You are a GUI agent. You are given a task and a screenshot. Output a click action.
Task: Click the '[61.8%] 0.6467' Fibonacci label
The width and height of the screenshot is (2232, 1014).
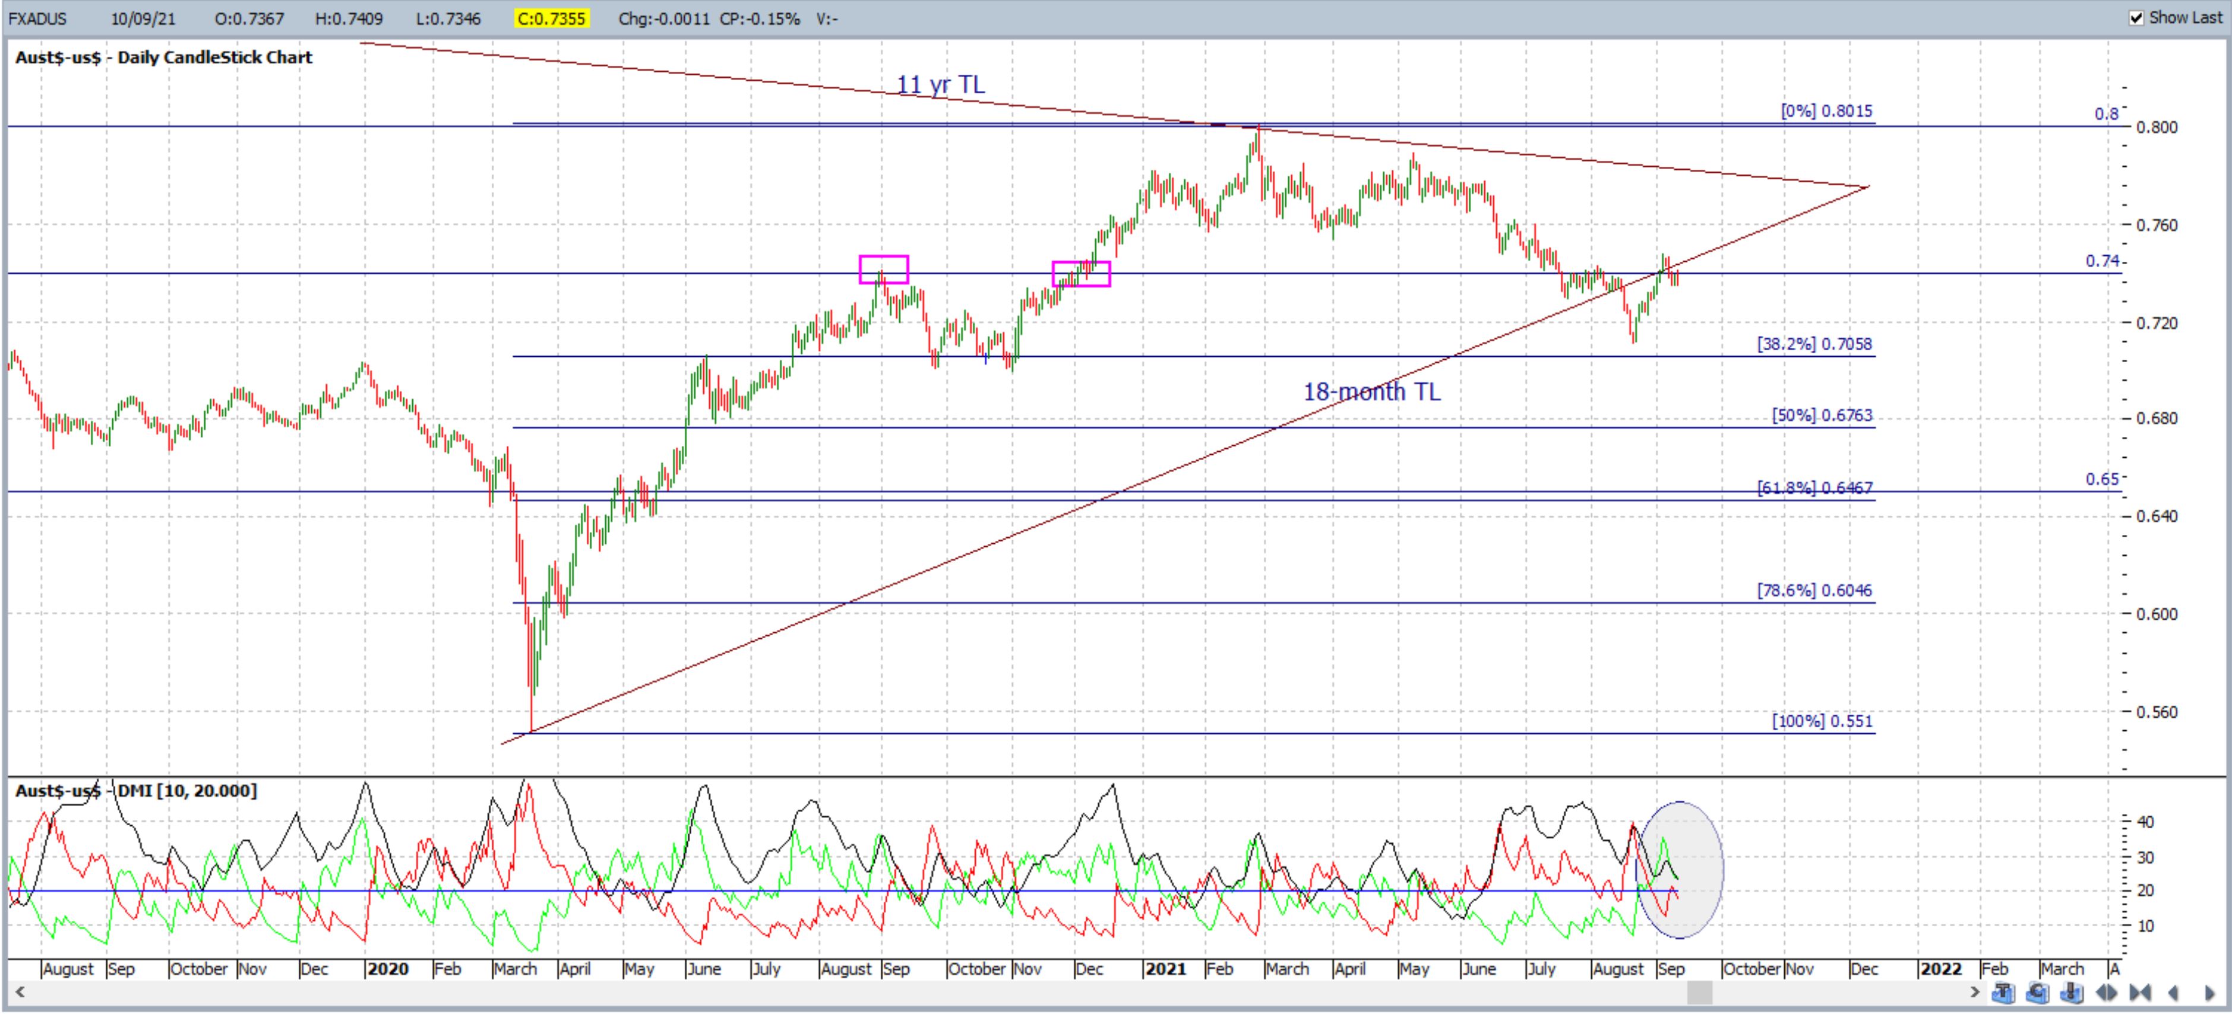point(1814,489)
